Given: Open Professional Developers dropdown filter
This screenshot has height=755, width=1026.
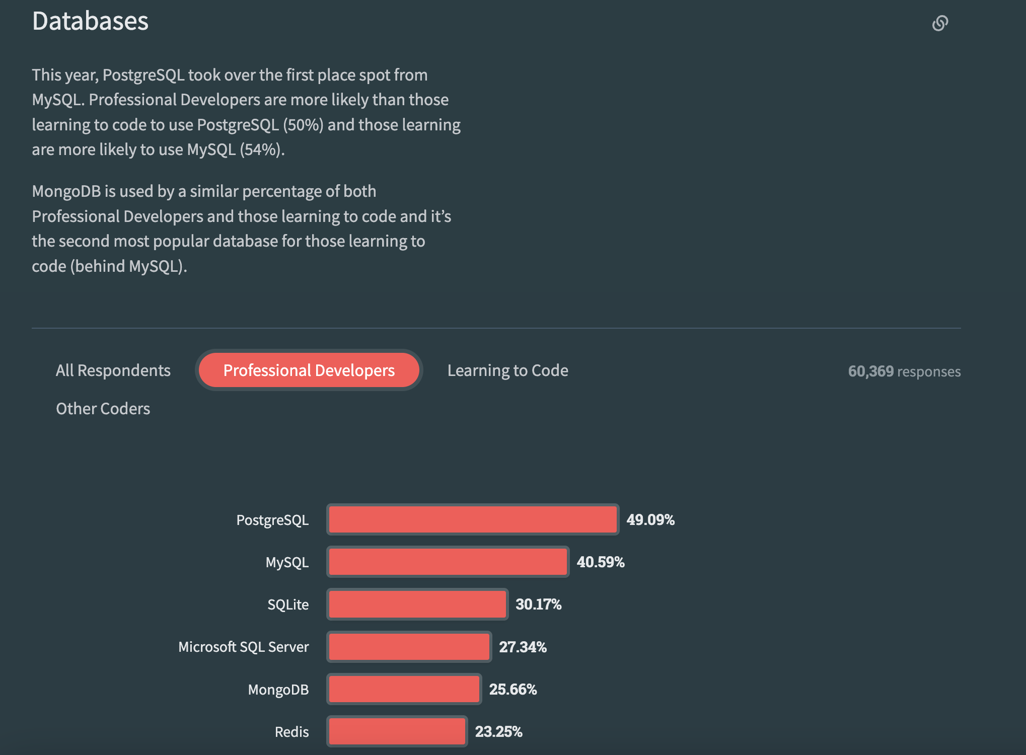Looking at the screenshot, I should (x=308, y=369).
